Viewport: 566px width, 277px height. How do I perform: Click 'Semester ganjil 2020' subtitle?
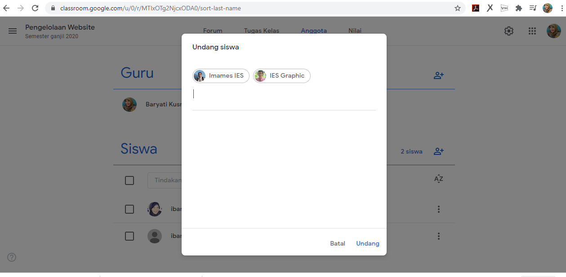click(52, 36)
